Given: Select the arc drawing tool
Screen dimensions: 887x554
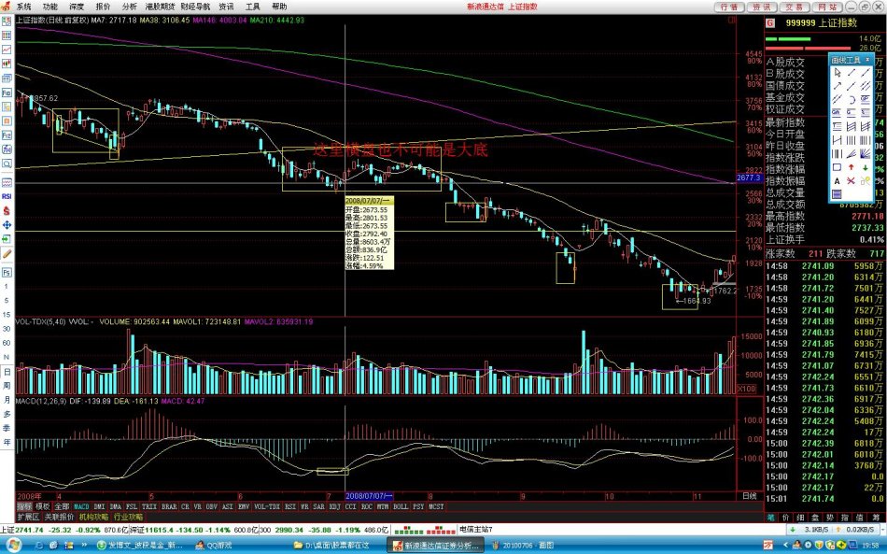Looking at the screenshot, I should pyautogui.click(x=851, y=100).
